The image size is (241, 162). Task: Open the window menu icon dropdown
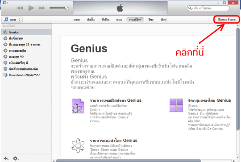click(x=5, y=3)
